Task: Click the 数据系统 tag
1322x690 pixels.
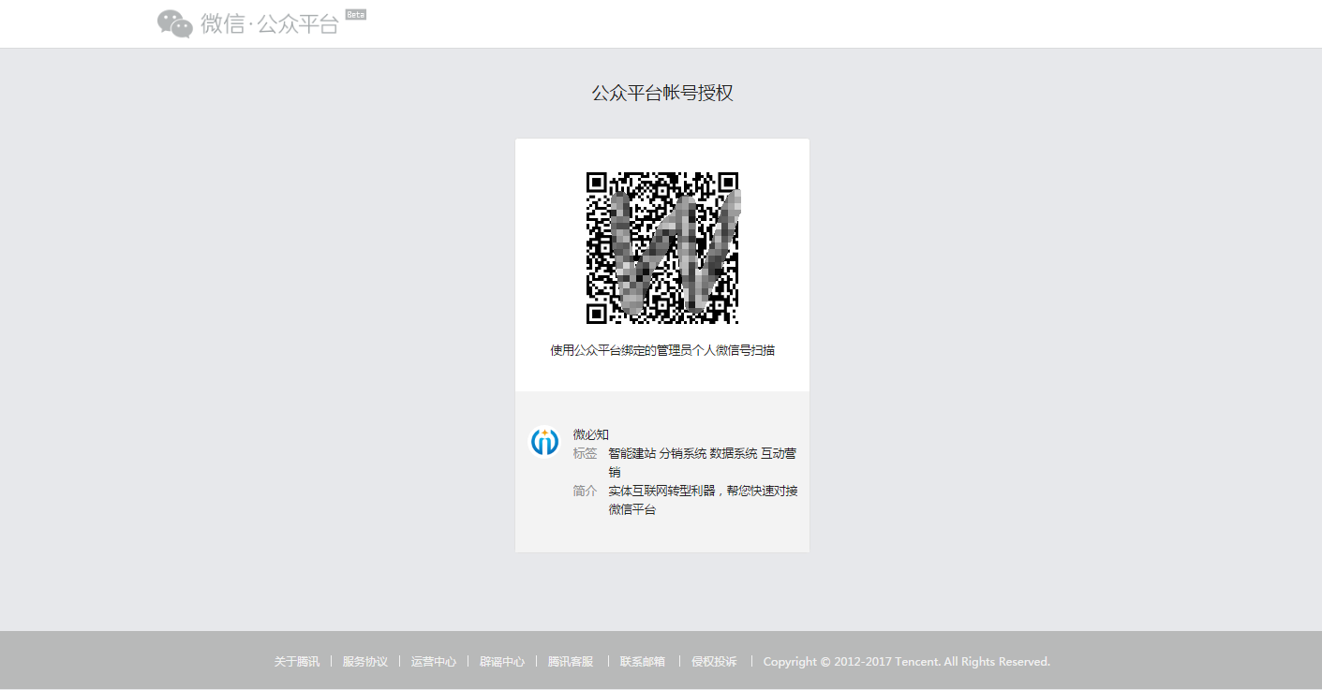Action: click(x=734, y=453)
